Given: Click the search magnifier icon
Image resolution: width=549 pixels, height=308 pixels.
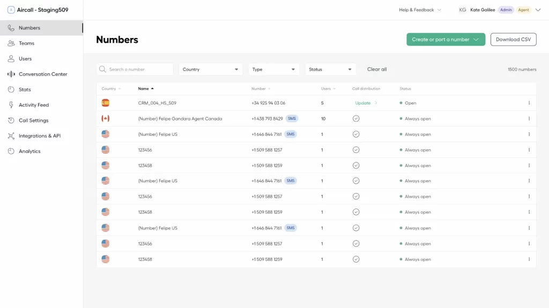Looking at the screenshot, I should [x=102, y=70].
